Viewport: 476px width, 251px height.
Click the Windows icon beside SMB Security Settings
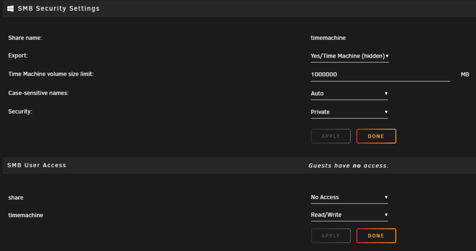coord(10,9)
